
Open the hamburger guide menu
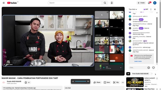(4, 3)
